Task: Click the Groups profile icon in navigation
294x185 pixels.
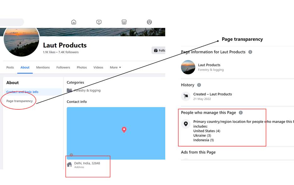Action: click(149, 22)
